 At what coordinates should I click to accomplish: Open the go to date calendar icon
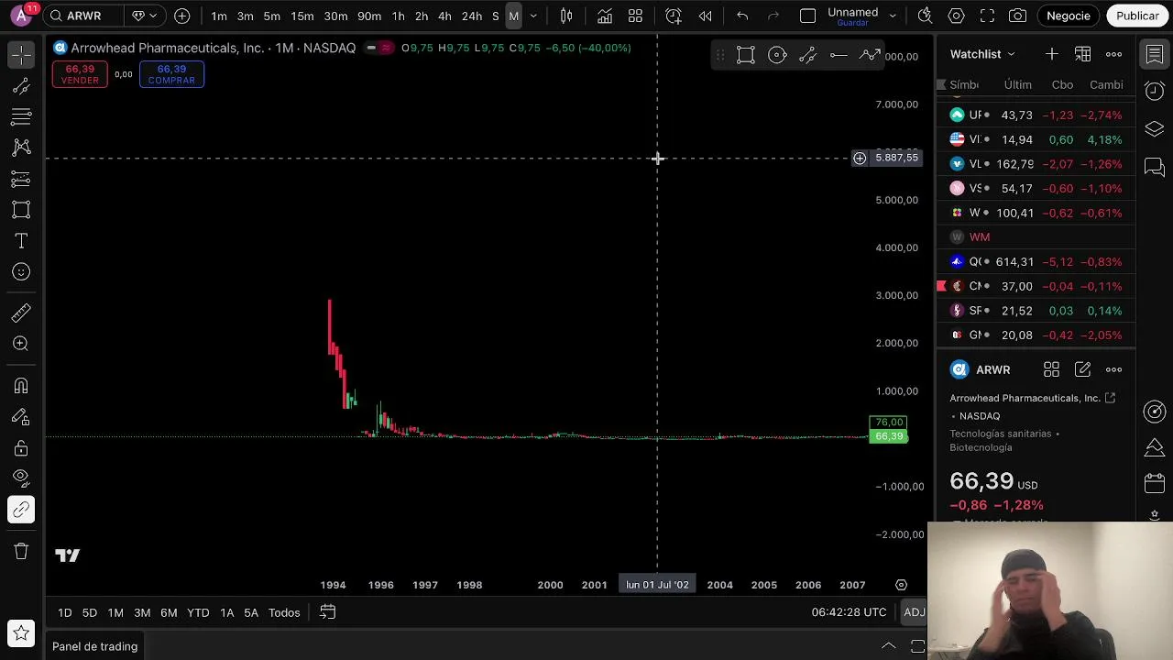(x=327, y=612)
